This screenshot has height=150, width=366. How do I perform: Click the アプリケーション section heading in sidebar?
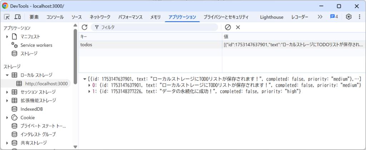click(x=17, y=28)
